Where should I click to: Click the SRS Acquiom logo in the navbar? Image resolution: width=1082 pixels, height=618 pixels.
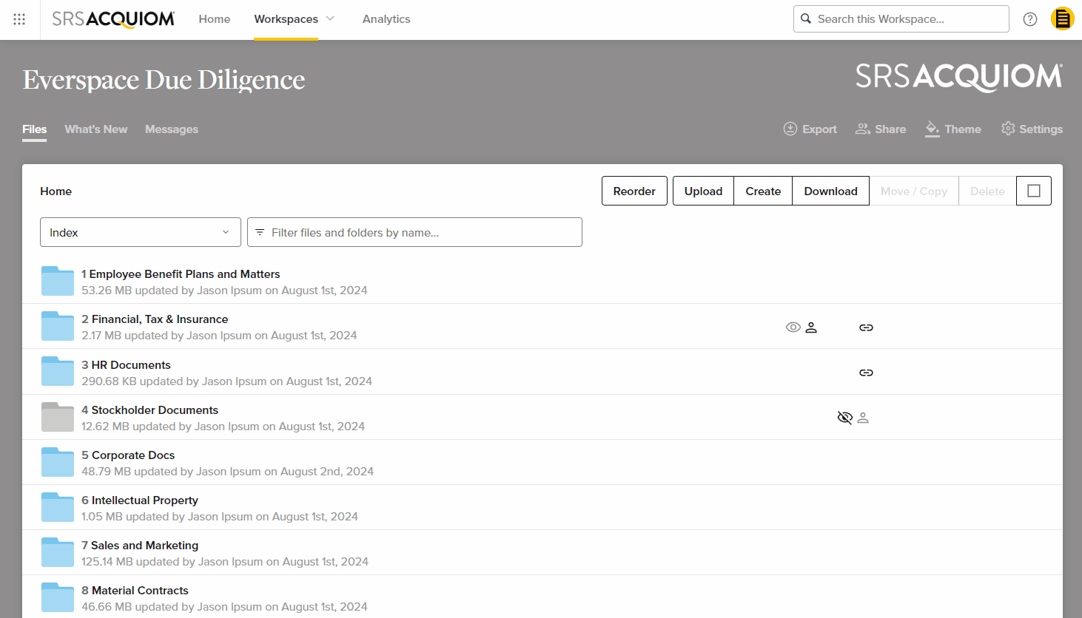[x=113, y=19]
